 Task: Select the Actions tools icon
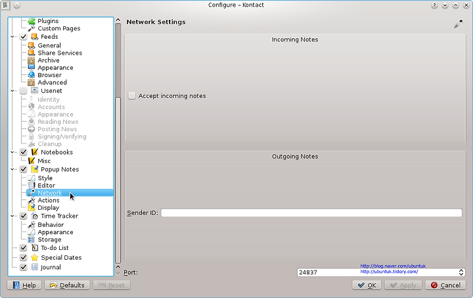click(x=32, y=200)
